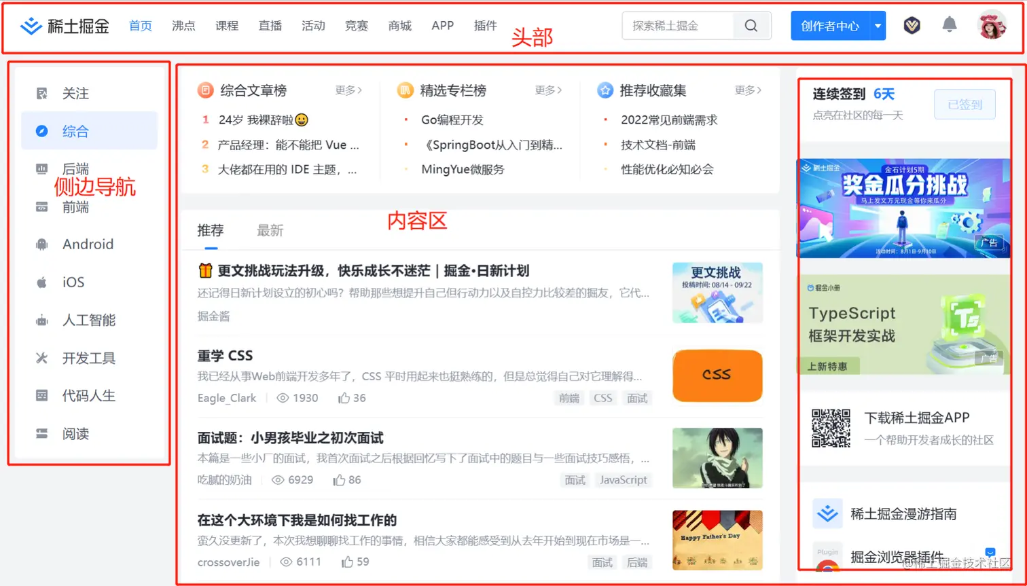Expand 更多 for 精选专栏榜
Screen dimensions: 1027x586
[x=548, y=90]
